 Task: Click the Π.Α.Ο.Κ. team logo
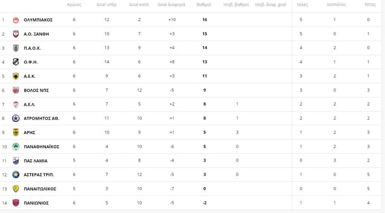tap(16, 48)
